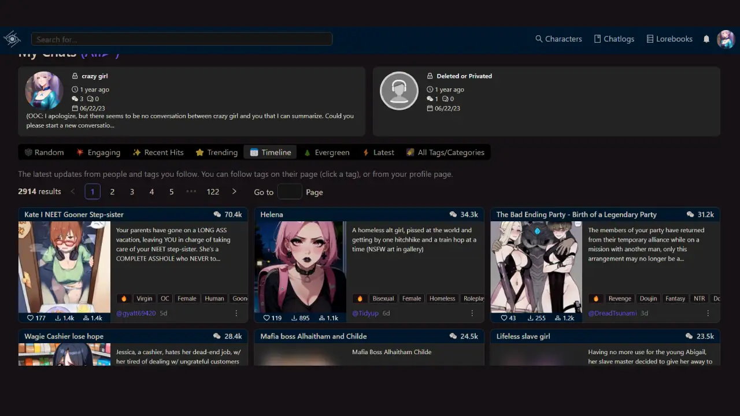The width and height of the screenshot is (740, 416).
Task: Click the search input field
Action: click(182, 39)
